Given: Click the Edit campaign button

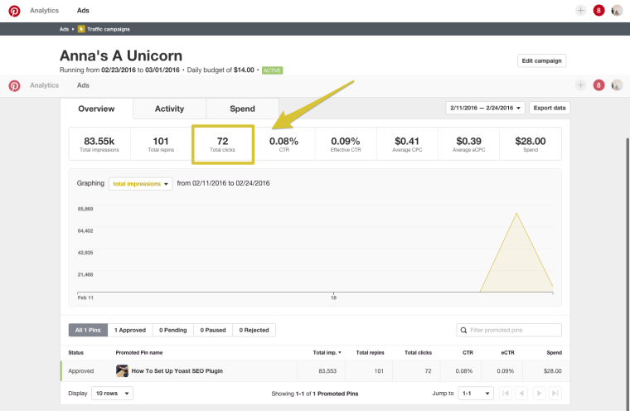Looking at the screenshot, I should pos(541,61).
